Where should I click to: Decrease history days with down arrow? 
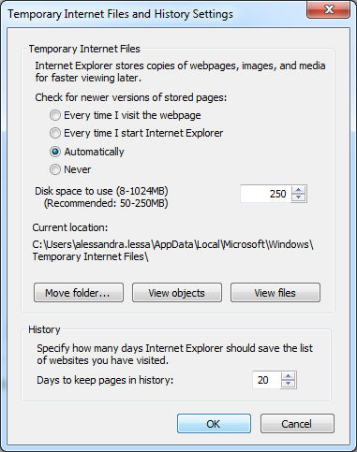click(289, 384)
